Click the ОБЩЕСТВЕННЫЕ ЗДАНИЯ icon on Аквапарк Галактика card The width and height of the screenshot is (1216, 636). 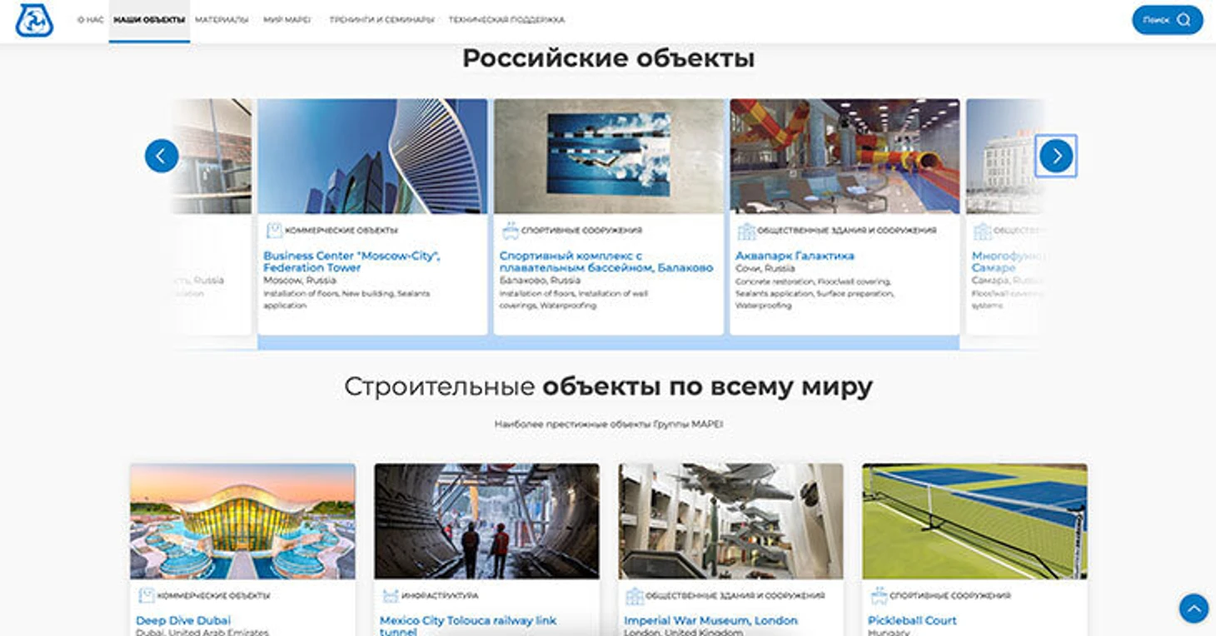coord(746,231)
